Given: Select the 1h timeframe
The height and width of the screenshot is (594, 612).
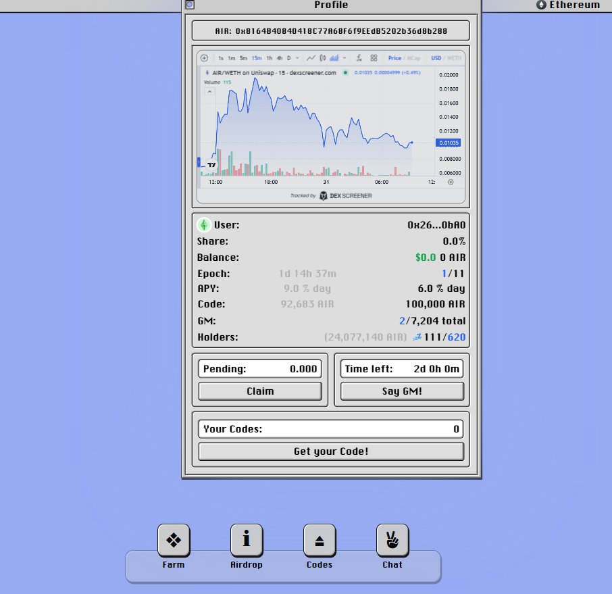Looking at the screenshot, I should coord(270,58).
